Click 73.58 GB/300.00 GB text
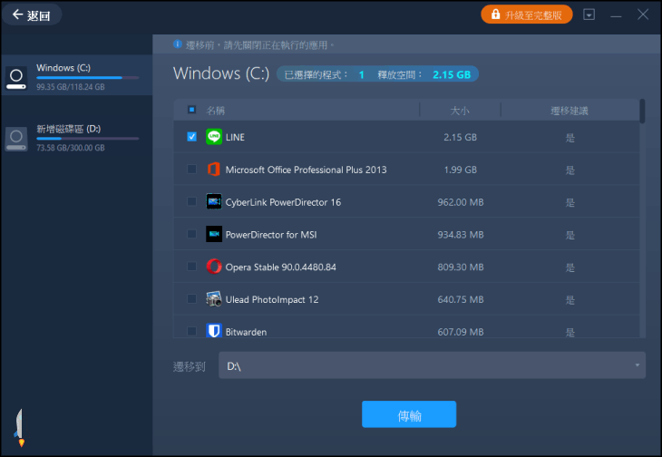Image resolution: width=662 pixels, height=457 pixels. pyautogui.click(x=71, y=148)
